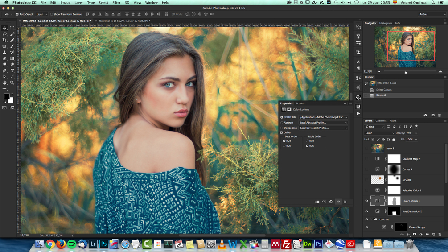Select the Brush tool
The height and width of the screenshot is (252, 448).
[x=12, y=46]
